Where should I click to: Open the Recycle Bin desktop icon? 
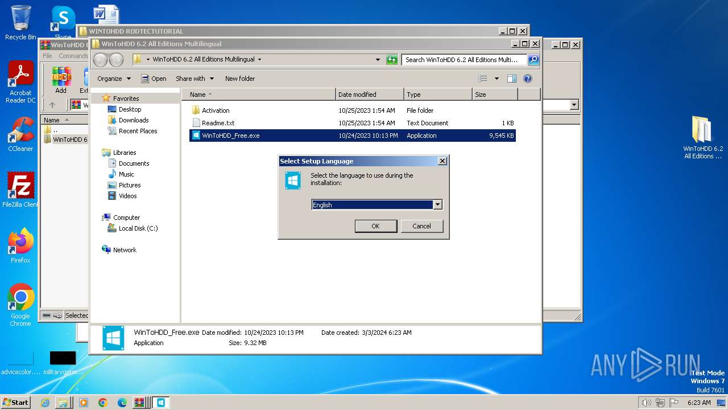pos(20,23)
